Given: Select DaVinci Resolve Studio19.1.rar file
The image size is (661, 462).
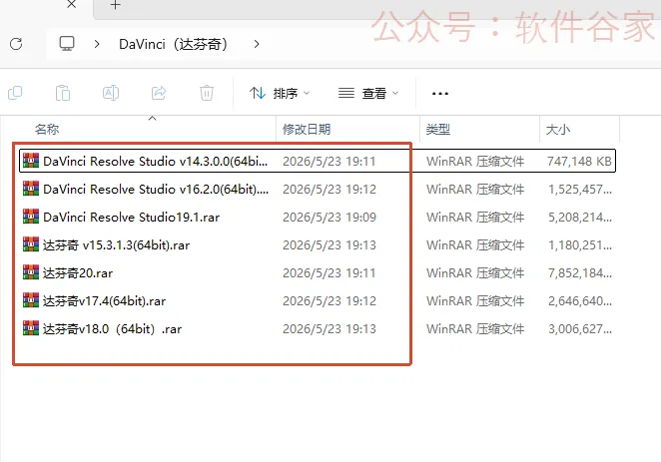Looking at the screenshot, I should point(318,217).
